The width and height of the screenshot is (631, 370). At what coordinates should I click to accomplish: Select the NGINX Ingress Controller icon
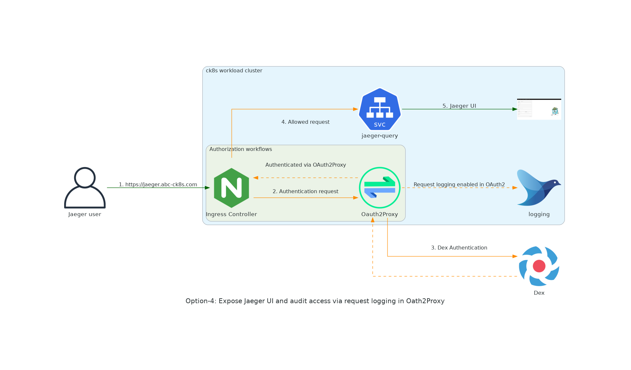tap(231, 188)
